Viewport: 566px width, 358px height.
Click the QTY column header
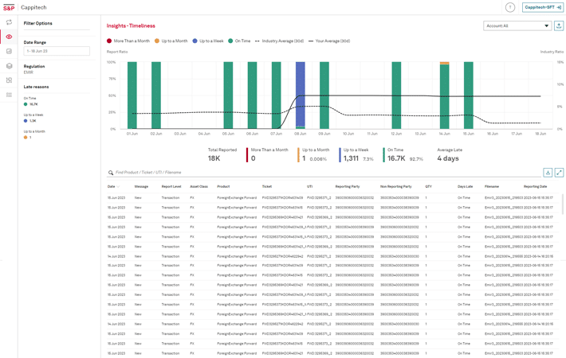[428, 187]
